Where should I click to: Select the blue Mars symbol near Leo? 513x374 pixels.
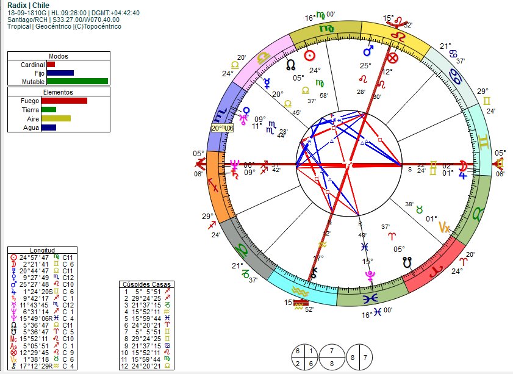(x=368, y=51)
